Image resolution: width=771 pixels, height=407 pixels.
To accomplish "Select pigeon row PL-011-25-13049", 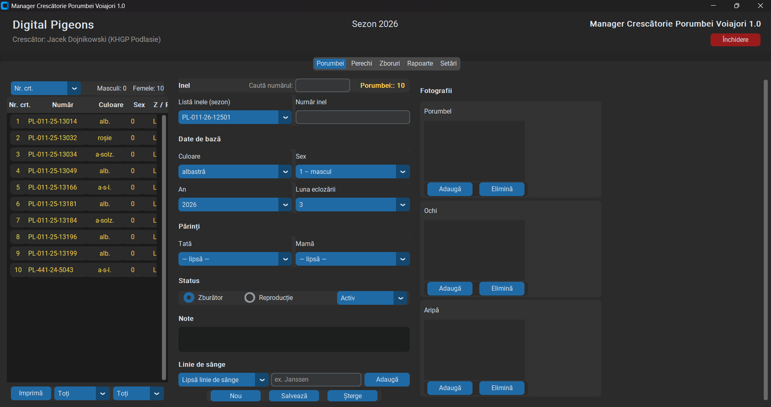I will (83, 171).
